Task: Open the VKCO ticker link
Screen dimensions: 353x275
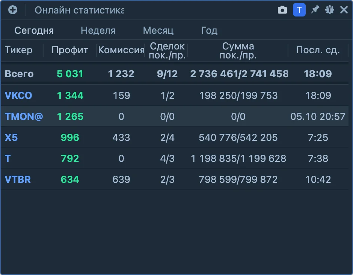Action: coord(18,96)
